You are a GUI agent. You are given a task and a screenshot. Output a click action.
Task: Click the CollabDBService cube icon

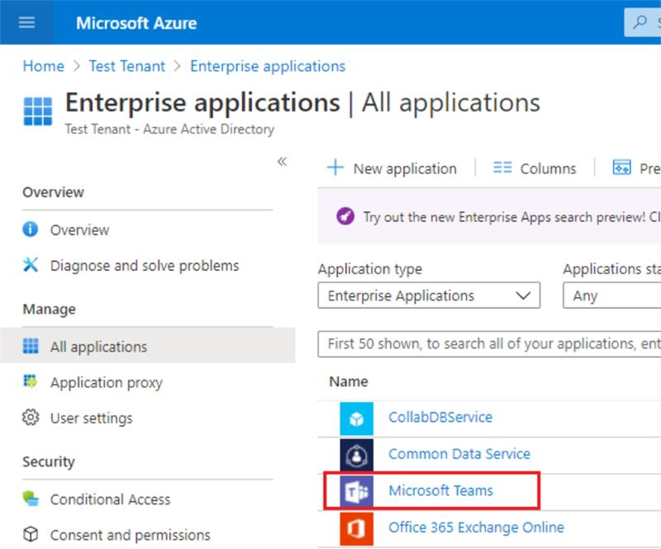357,419
